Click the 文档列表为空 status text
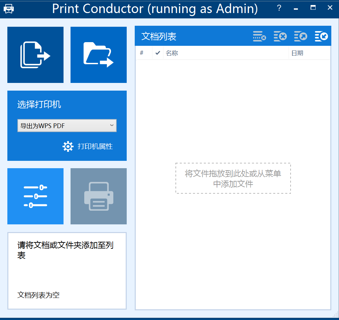The height and width of the screenshot is (320, 339). [x=38, y=295]
